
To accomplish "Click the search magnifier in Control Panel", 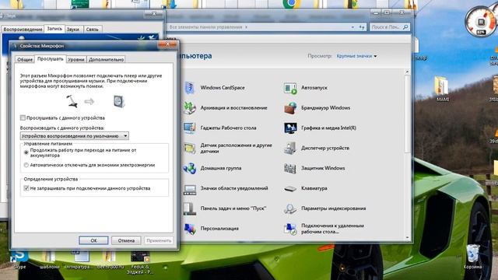I will (405, 27).
